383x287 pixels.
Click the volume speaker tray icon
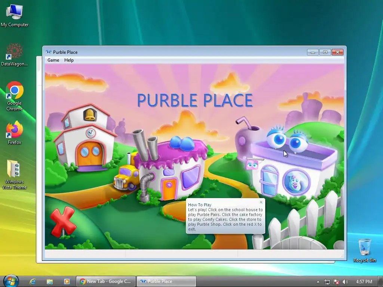pyautogui.click(x=345, y=282)
